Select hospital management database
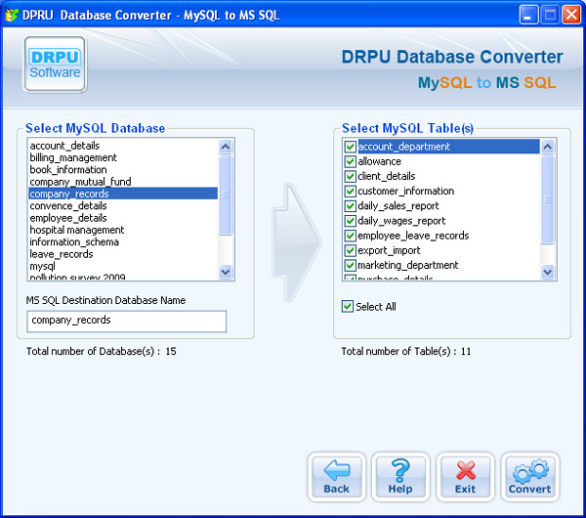Screen dimensions: 586x518 pos(123,230)
